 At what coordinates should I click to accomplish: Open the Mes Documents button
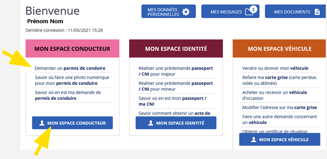point(295,12)
